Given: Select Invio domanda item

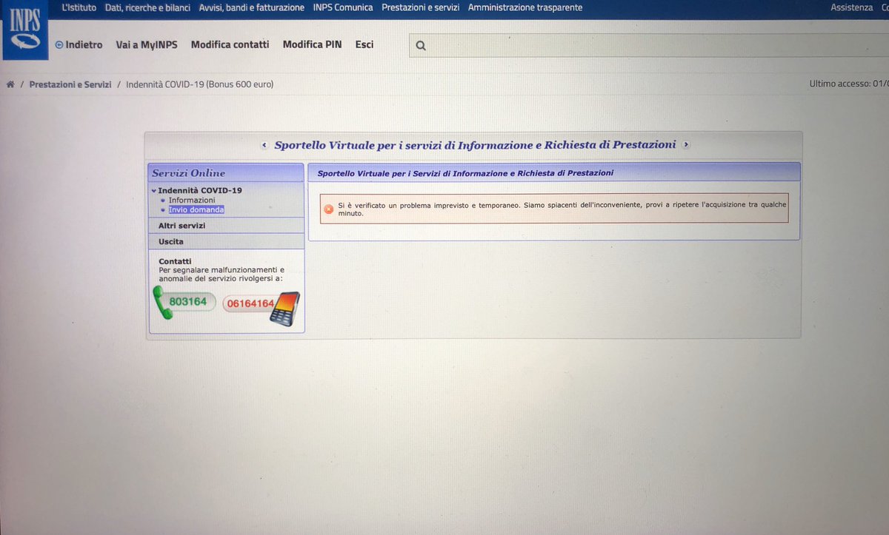Looking at the screenshot, I should [196, 210].
